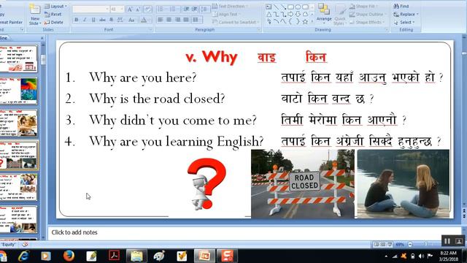Screen dimensions: 467x263
Task: Open Text Direction dropdown
Action: (x=230, y=7)
